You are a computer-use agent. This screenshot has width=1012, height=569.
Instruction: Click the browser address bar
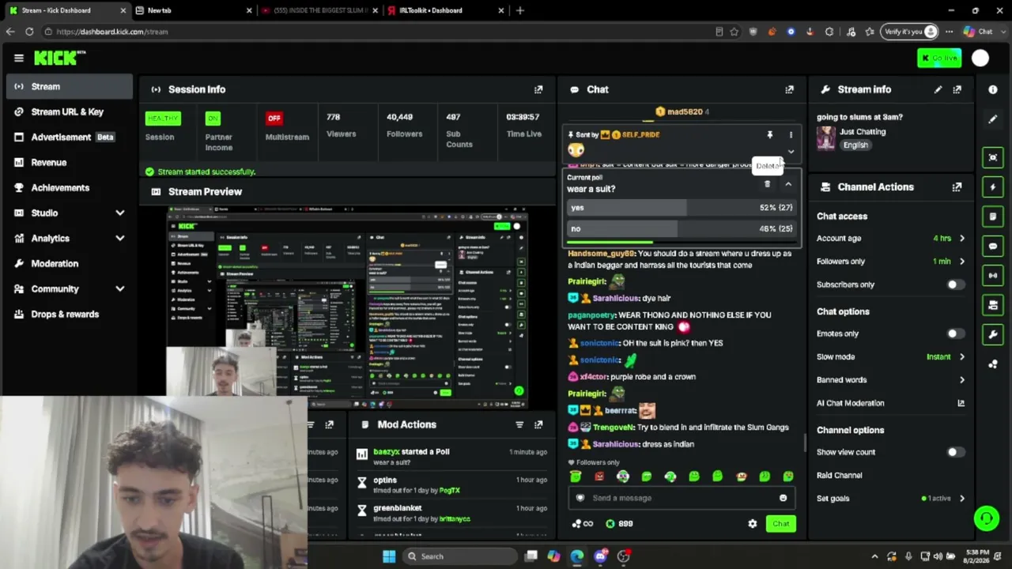(x=379, y=32)
